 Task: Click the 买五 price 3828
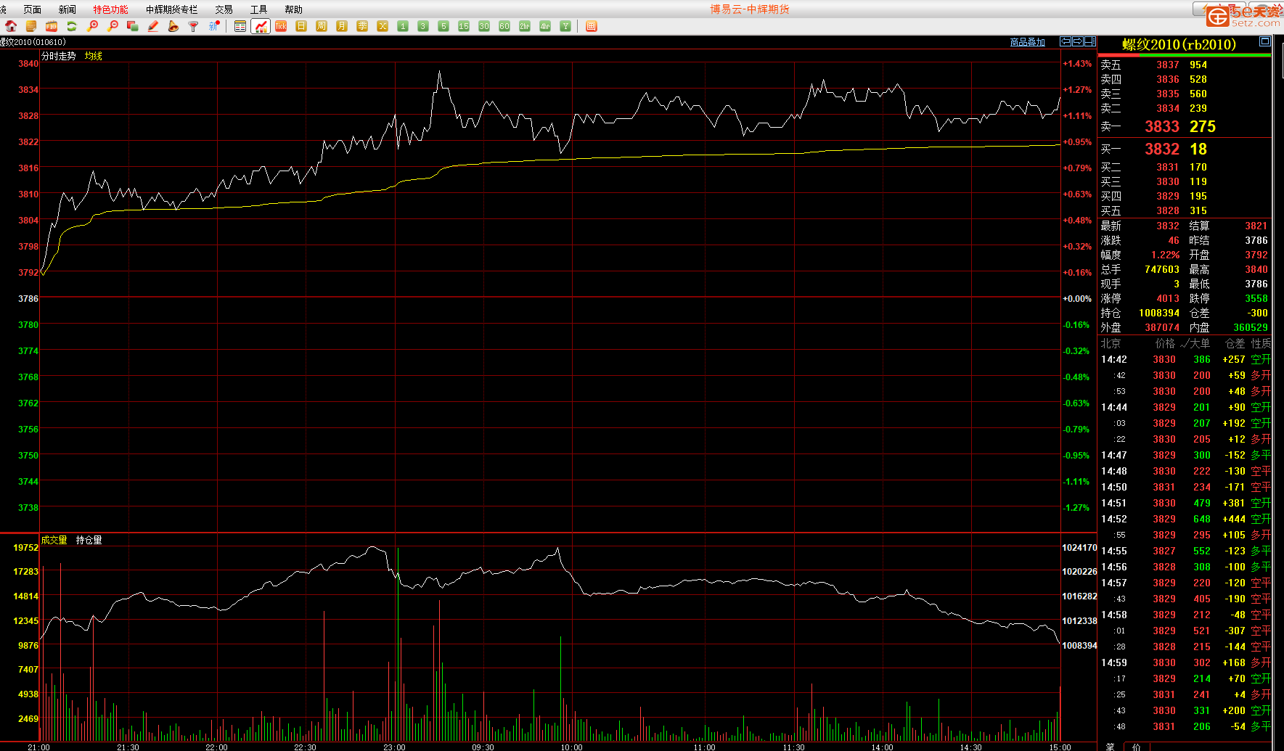point(1168,210)
